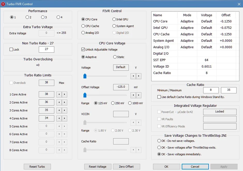
Task: Click the 3 Cores Active ratio field
Action: coord(47,110)
